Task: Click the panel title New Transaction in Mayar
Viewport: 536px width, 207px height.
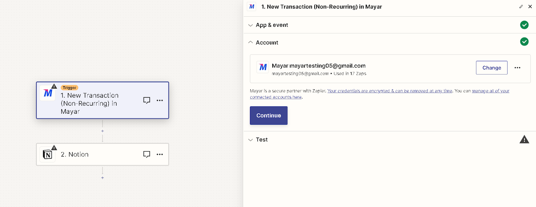Action: coord(322,7)
